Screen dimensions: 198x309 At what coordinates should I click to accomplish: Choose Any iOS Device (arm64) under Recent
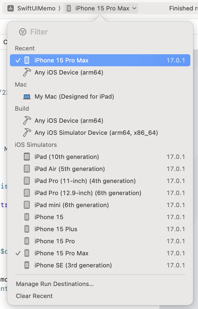(100, 72)
